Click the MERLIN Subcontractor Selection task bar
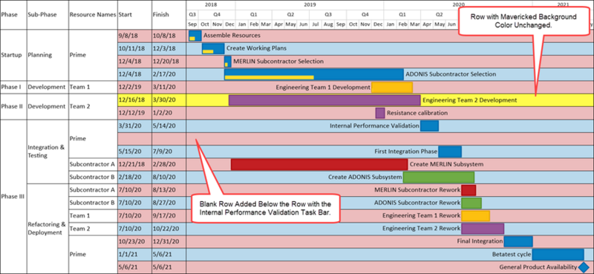Viewport: 594px width, 274px height. point(228,62)
